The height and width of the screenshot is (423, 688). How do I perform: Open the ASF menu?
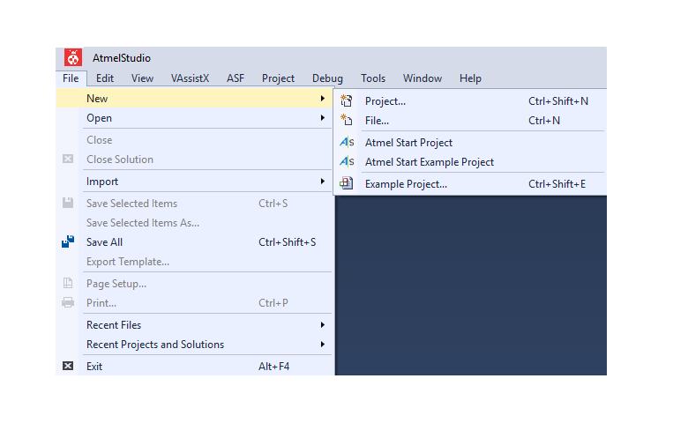point(236,78)
